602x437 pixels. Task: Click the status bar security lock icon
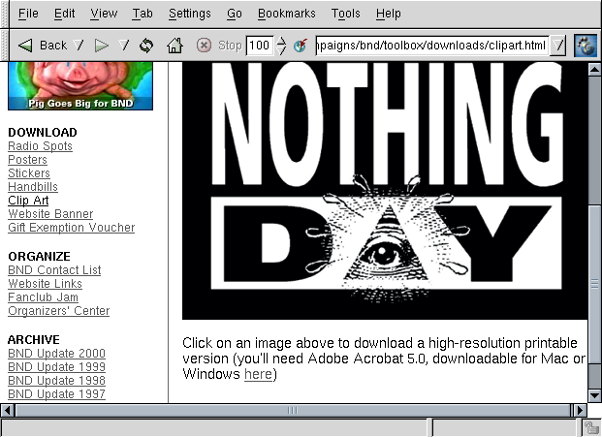(591, 427)
